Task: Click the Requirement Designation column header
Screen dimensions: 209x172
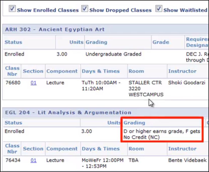Action: click(x=197, y=42)
